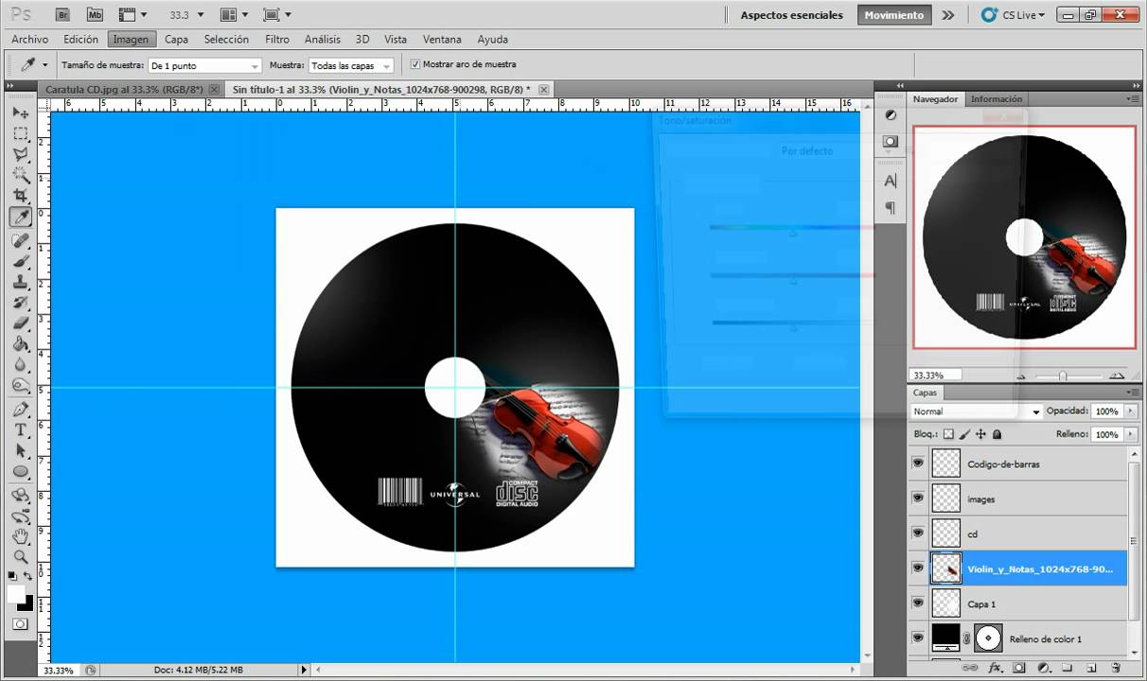Hide the Violin_y_Notas layer

click(917, 567)
